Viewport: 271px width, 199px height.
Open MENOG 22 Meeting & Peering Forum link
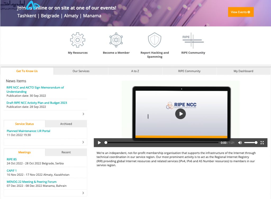31,182
